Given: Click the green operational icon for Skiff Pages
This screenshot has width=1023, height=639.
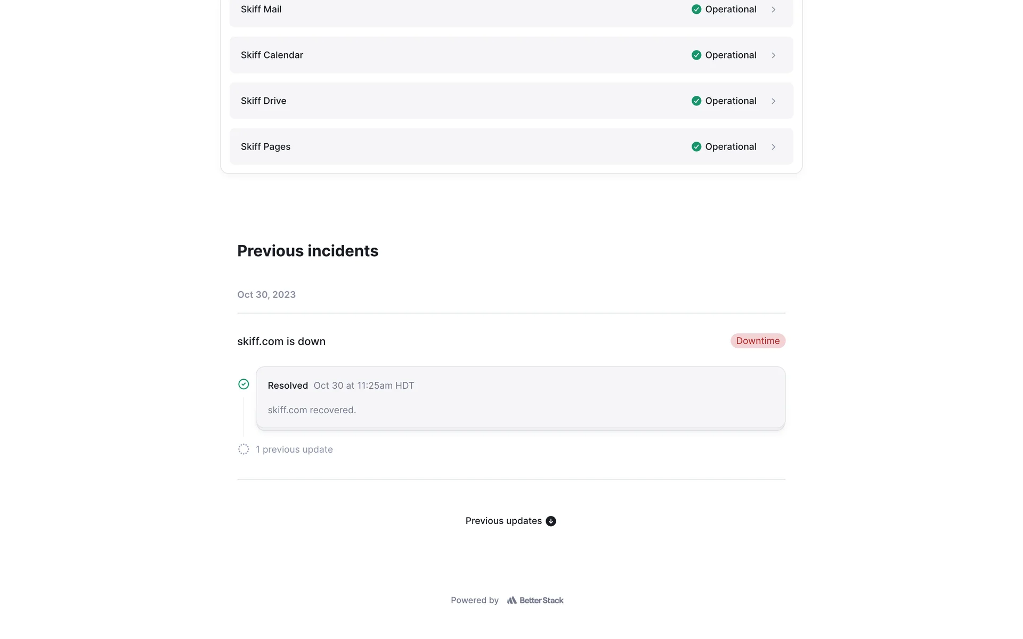Looking at the screenshot, I should [696, 146].
